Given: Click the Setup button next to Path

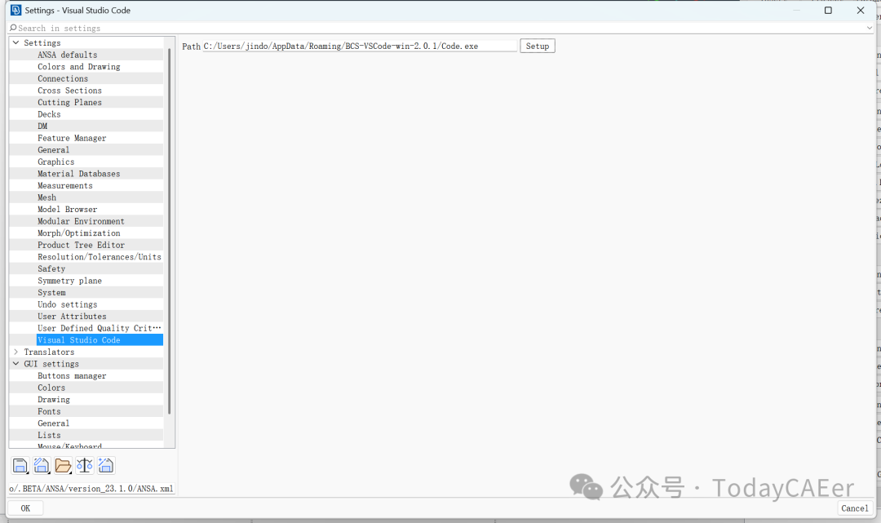Looking at the screenshot, I should (537, 46).
